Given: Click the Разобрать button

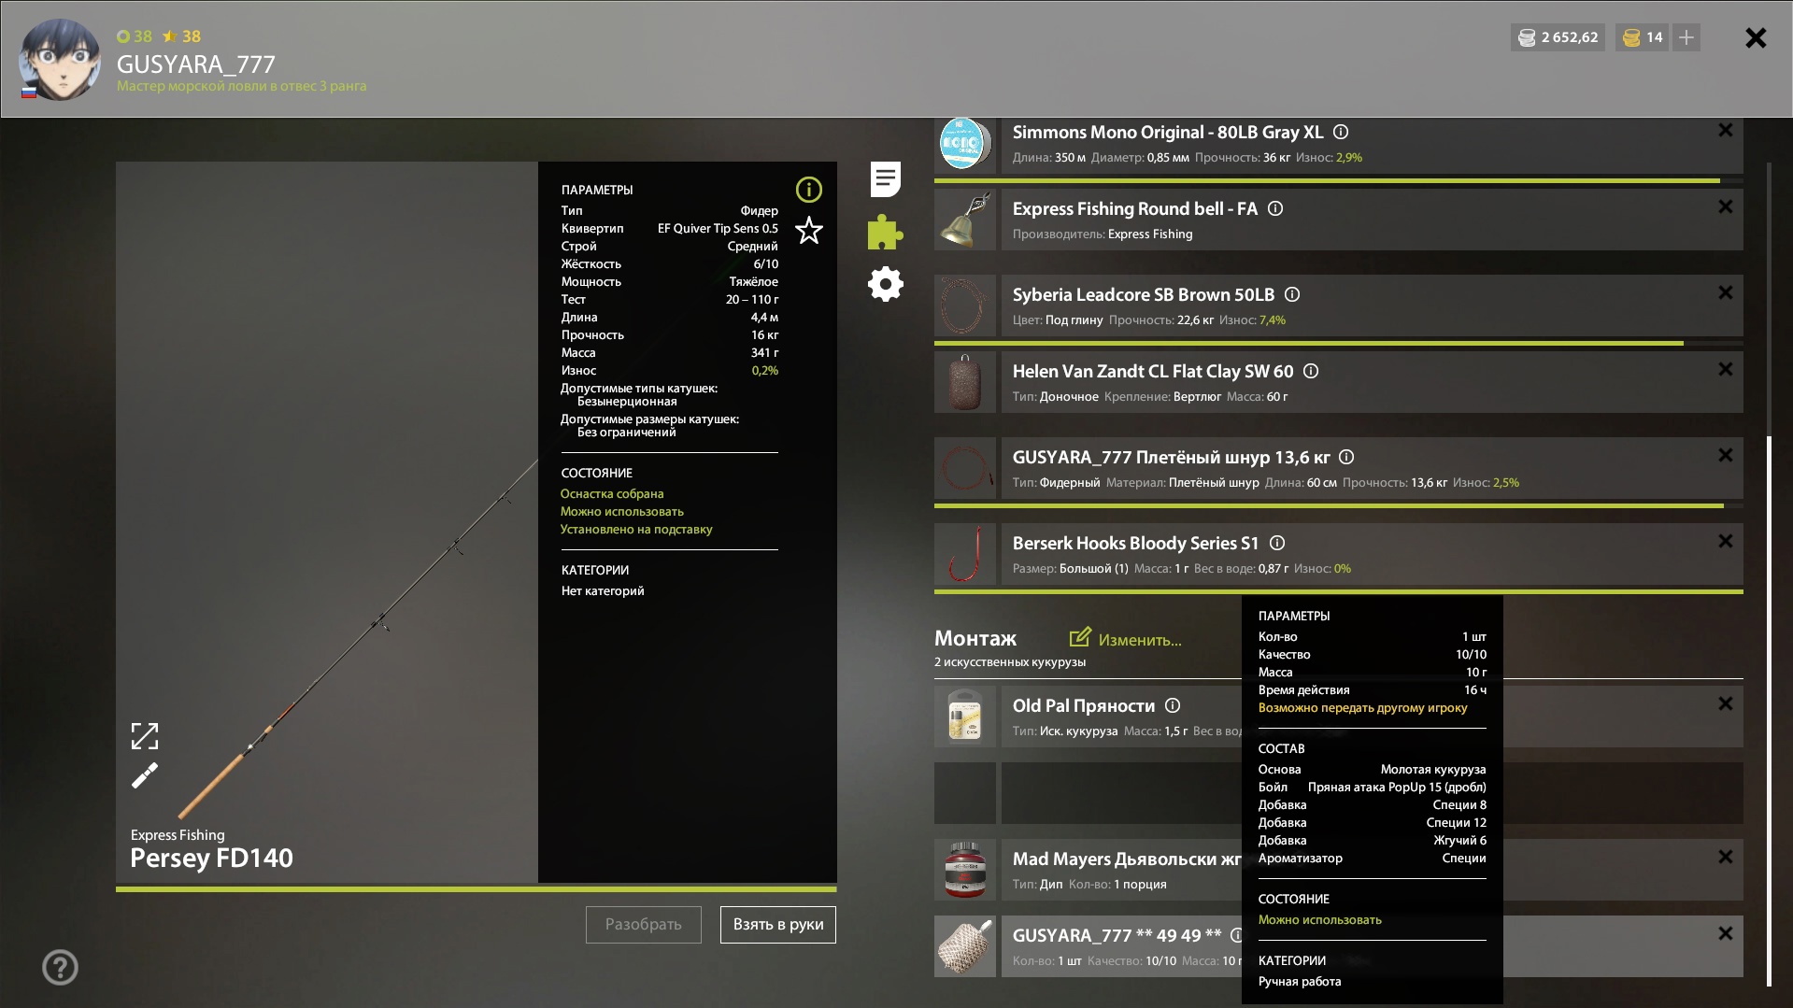Looking at the screenshot, I should [644, 925].
